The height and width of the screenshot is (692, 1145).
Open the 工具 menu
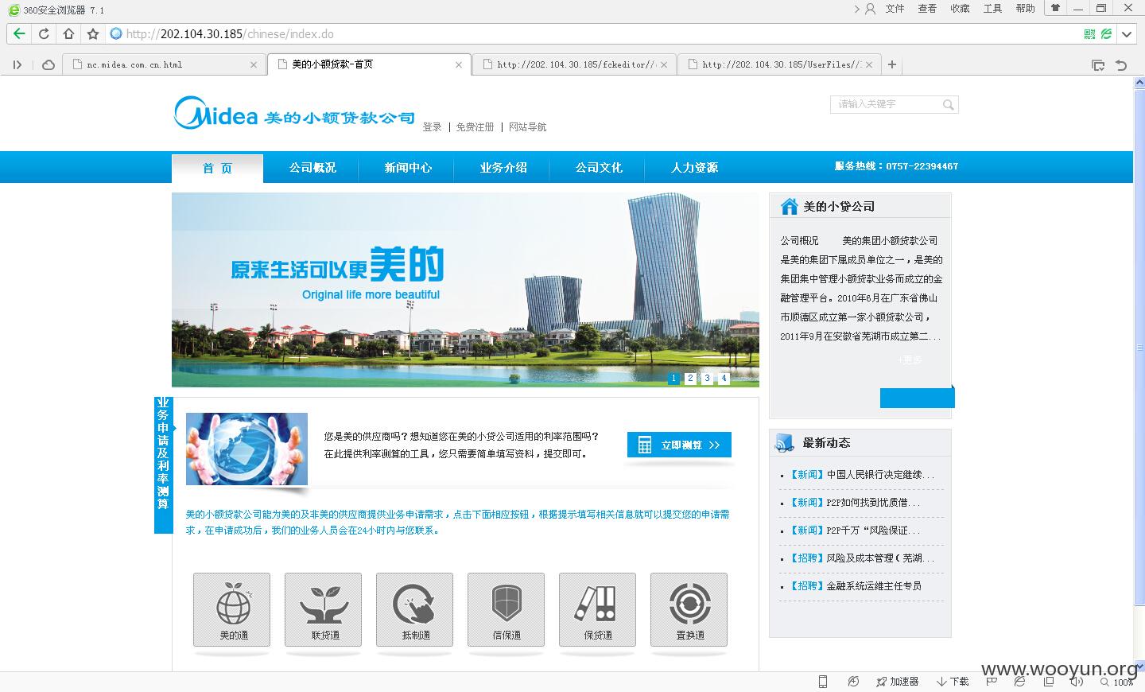coord(992,9)
